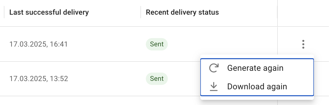This screenshot has height=105, width=333.
Task: Click the circular arrow regenerate icon
Action: tap(213, 68)
